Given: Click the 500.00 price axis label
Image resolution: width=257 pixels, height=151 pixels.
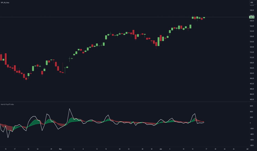Looking at the screenshot, I should tap(252, 73).
